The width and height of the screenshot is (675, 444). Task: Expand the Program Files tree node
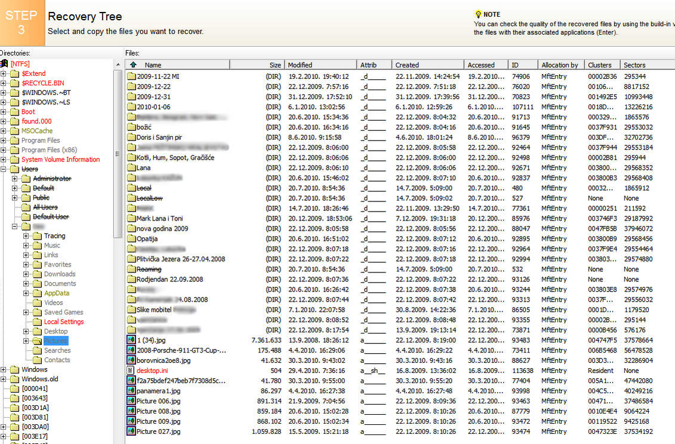[x=4, y=140]
